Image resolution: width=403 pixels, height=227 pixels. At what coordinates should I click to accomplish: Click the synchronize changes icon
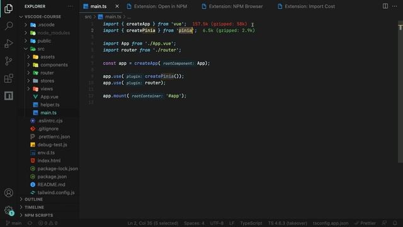tap(30, 223)
